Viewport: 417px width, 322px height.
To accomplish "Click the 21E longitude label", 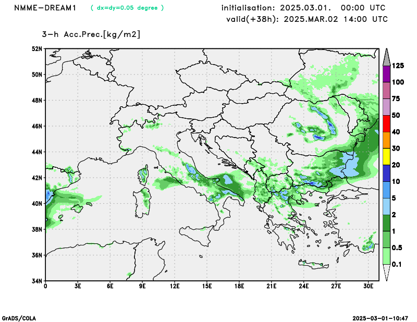I will pos(272,286).
